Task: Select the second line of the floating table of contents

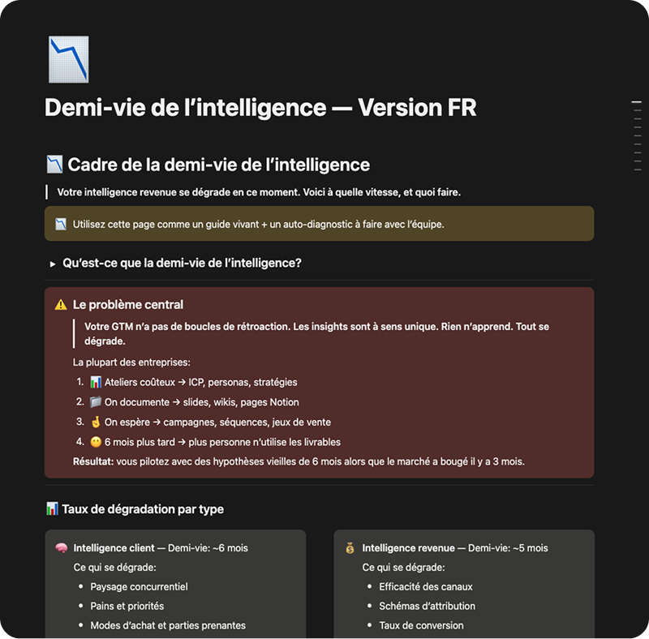Action: click(638, 110)
